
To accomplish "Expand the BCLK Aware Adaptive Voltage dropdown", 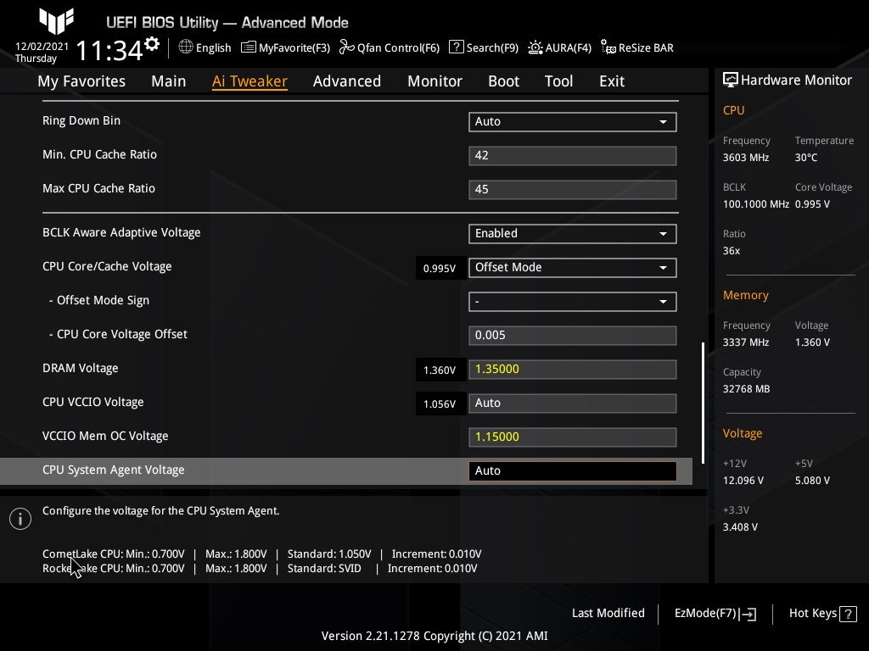I will pyautogui.click(x=573, y=234).
